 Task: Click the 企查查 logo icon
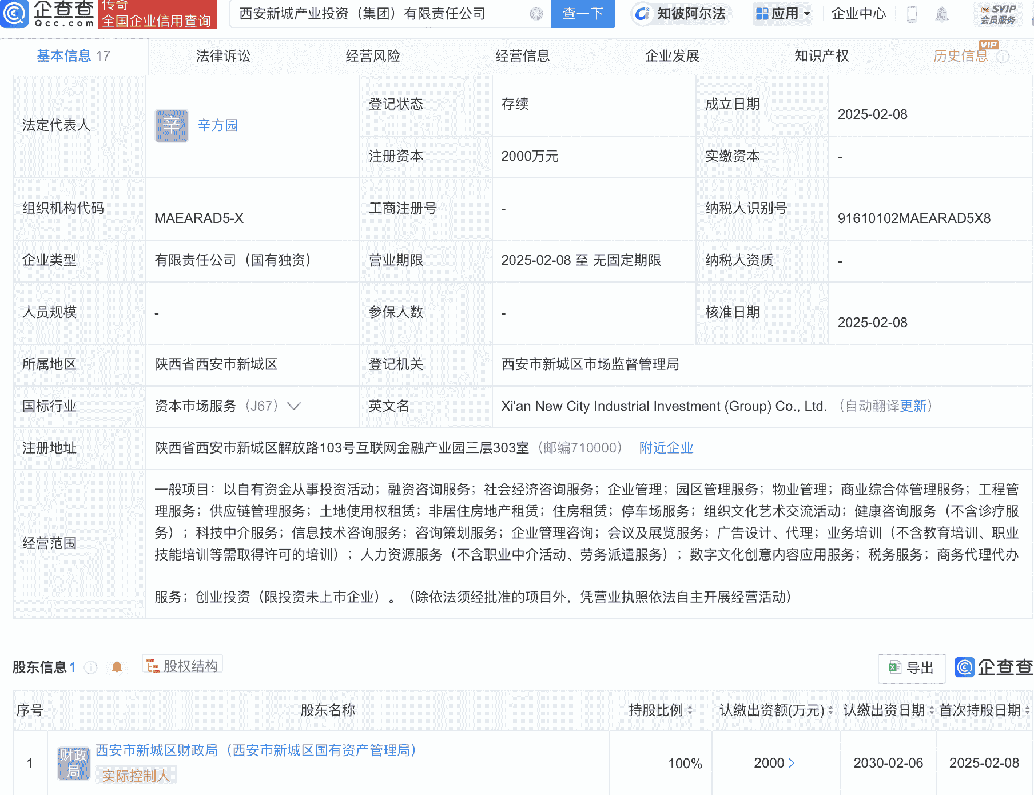point(15,14)
